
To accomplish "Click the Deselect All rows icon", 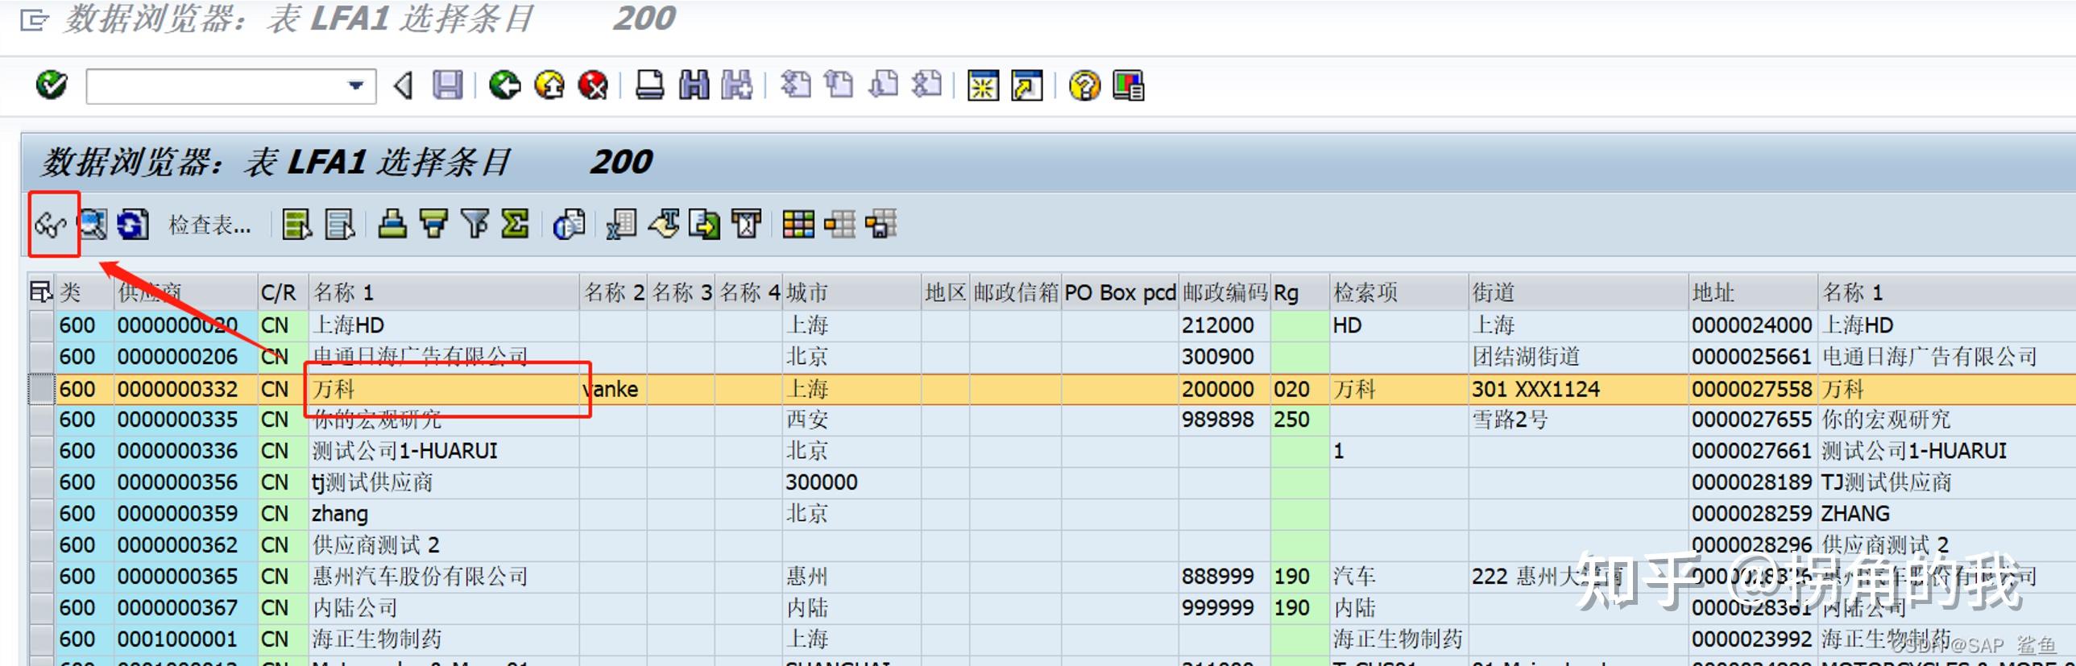I will 339,225.
